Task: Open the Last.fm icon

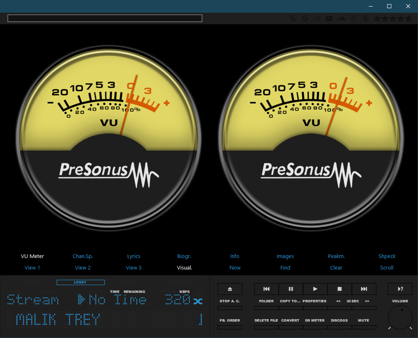Action: click(317, 18)
